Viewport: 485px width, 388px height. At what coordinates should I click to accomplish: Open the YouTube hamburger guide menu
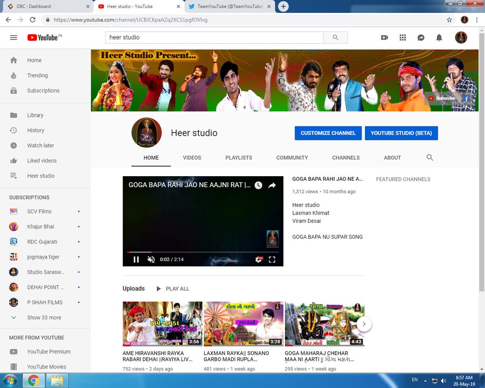click(14, 38)
